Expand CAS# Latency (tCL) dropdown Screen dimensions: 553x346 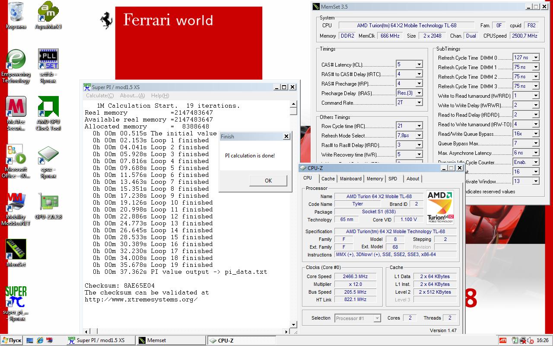click(419, 64)
